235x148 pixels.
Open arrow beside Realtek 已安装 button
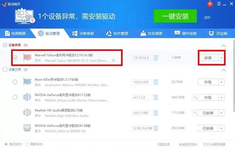click(x=221, y=113)
